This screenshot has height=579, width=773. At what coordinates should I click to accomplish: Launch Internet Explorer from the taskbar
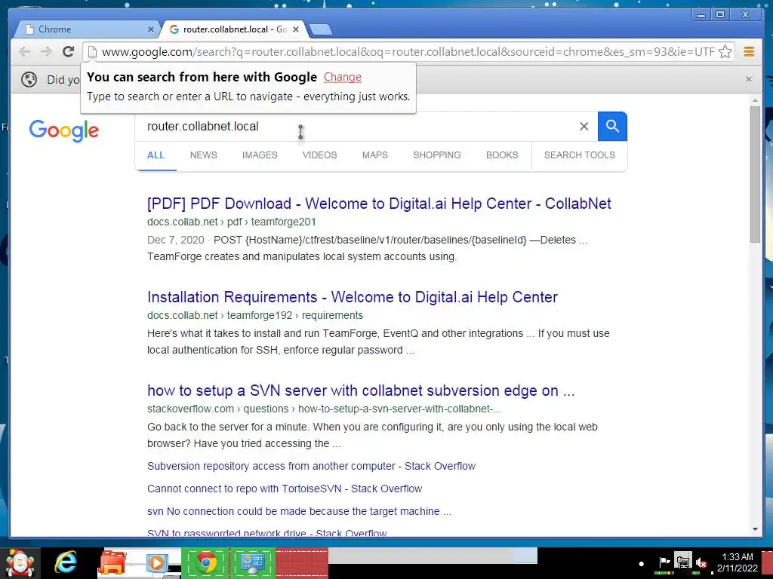click(66, 563)
